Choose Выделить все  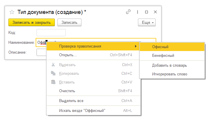click(93, 101)
